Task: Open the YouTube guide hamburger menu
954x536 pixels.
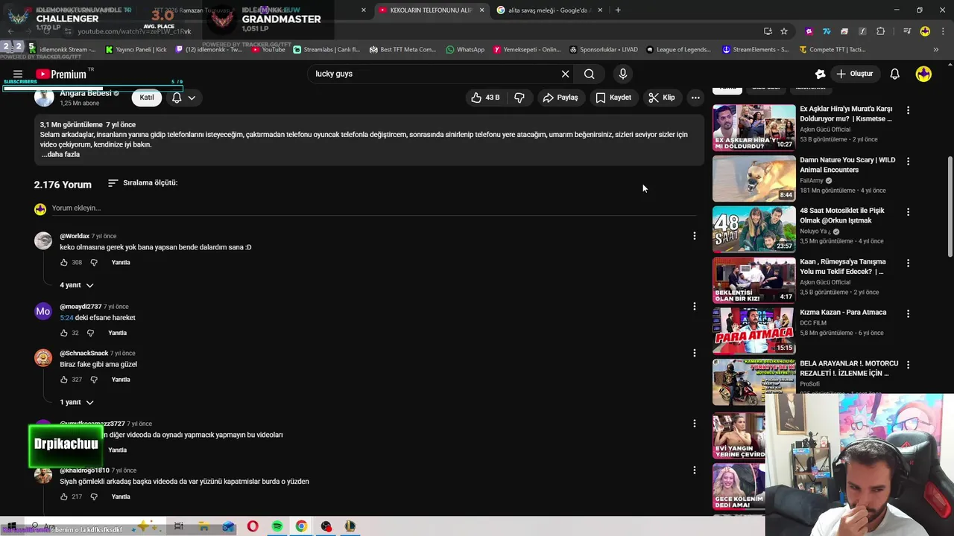Action: click(x=18, y=74)
